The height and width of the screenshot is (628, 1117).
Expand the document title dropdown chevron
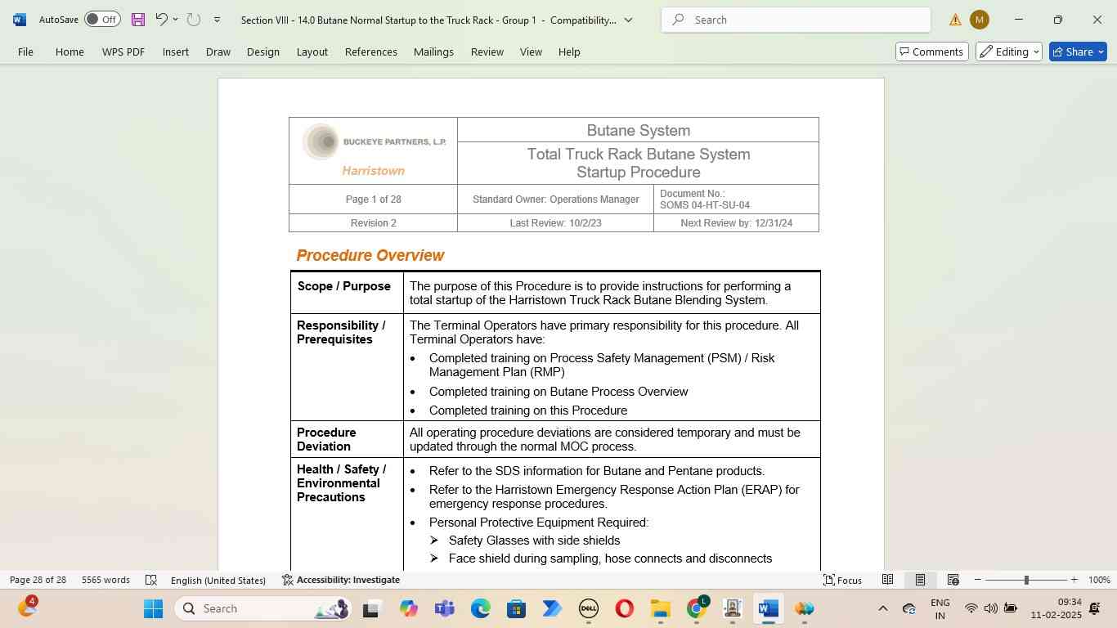628,20
